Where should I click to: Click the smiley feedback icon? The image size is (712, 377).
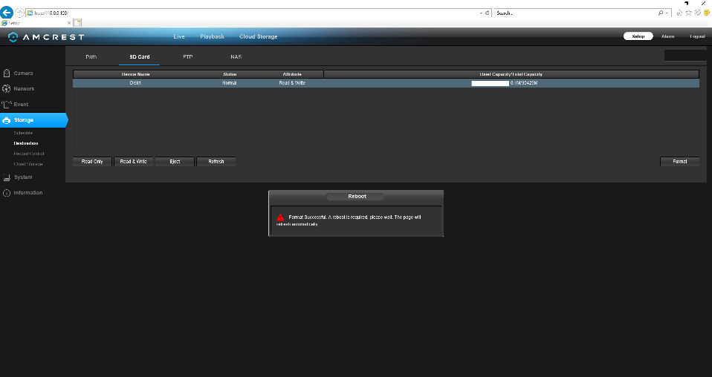tap(707, 13)
